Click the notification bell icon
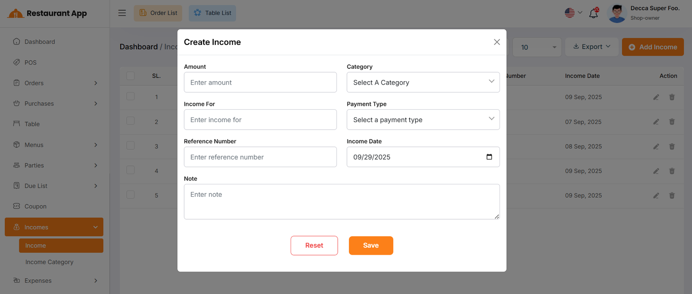The height and width of the screenshot is (294, 692). point(593,13)
